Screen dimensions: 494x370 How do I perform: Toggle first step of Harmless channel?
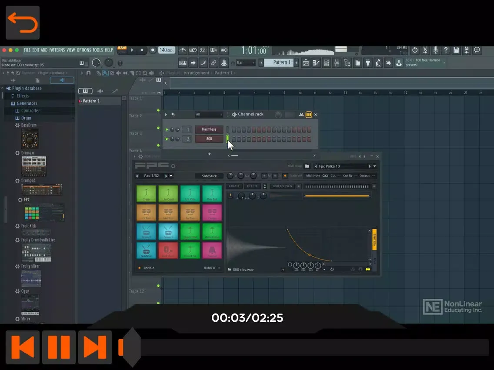[x=234, y=129]
